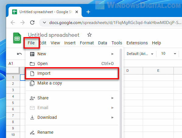Open the Data menu

click(103, 43)
